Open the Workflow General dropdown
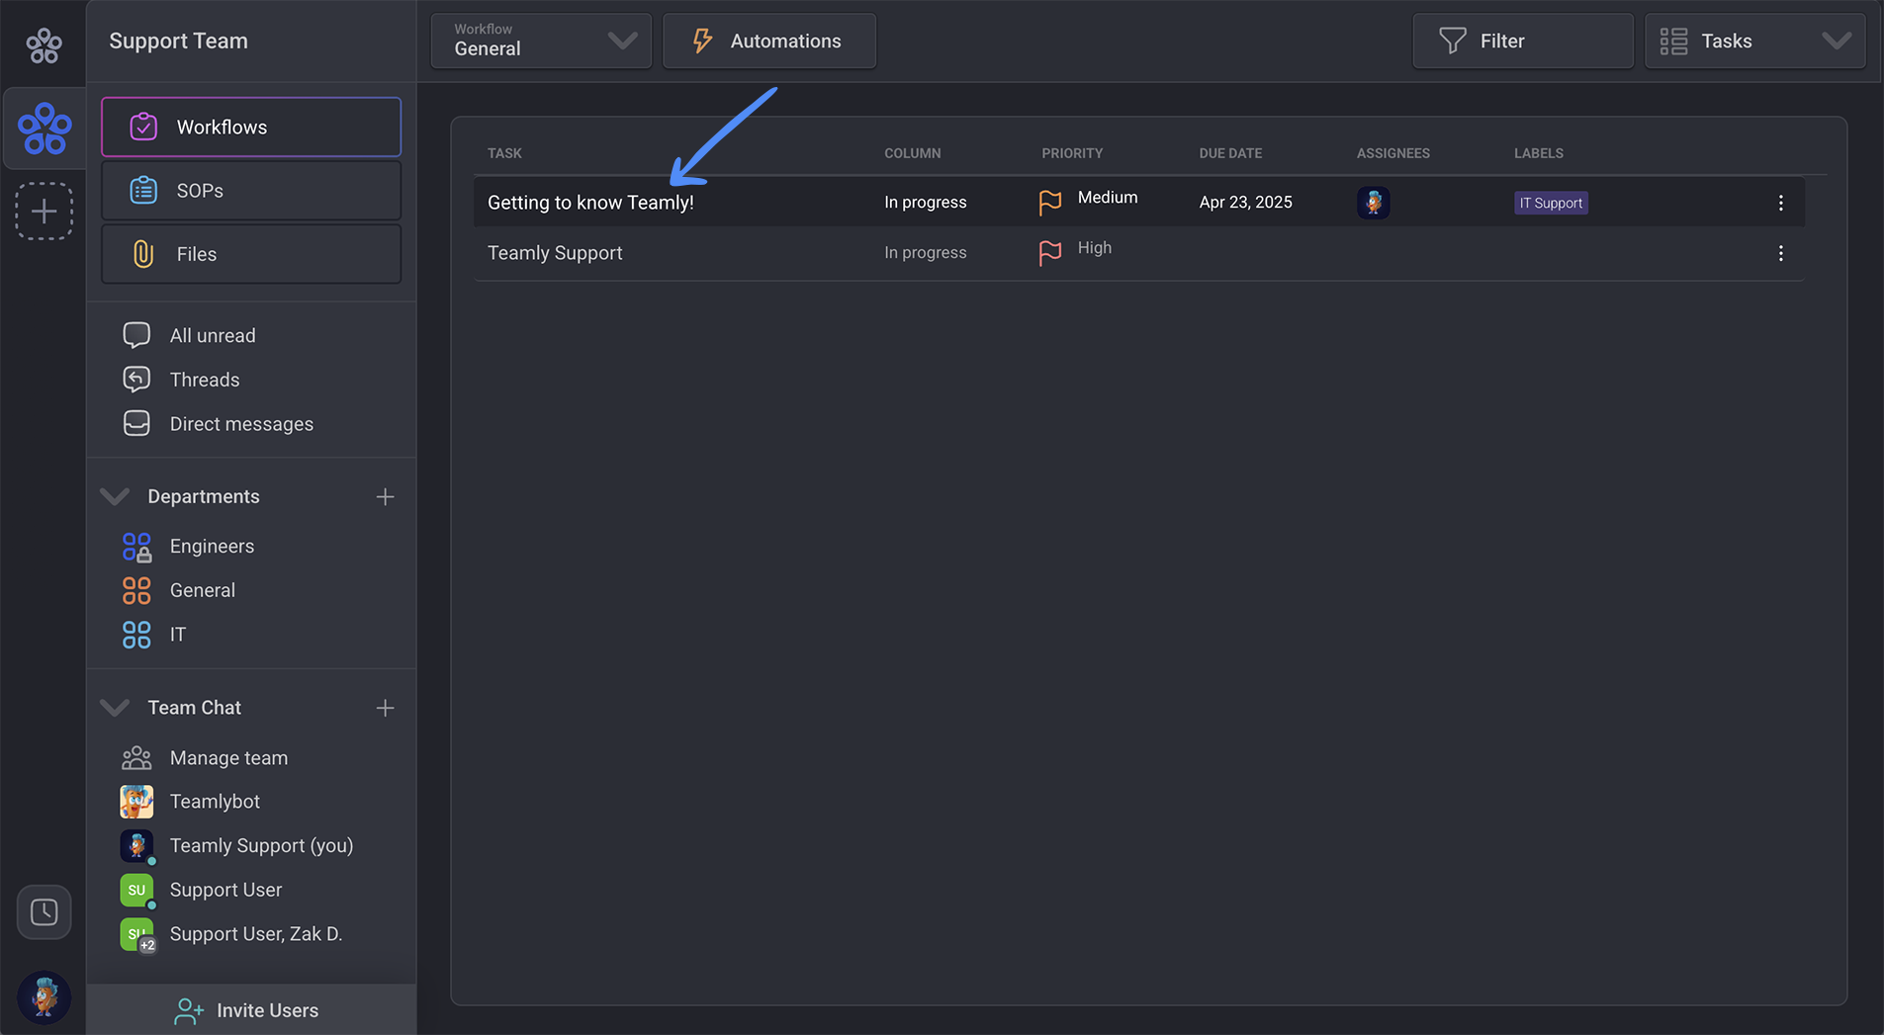Viewport: 1884px width, 1035px height. 541,41
